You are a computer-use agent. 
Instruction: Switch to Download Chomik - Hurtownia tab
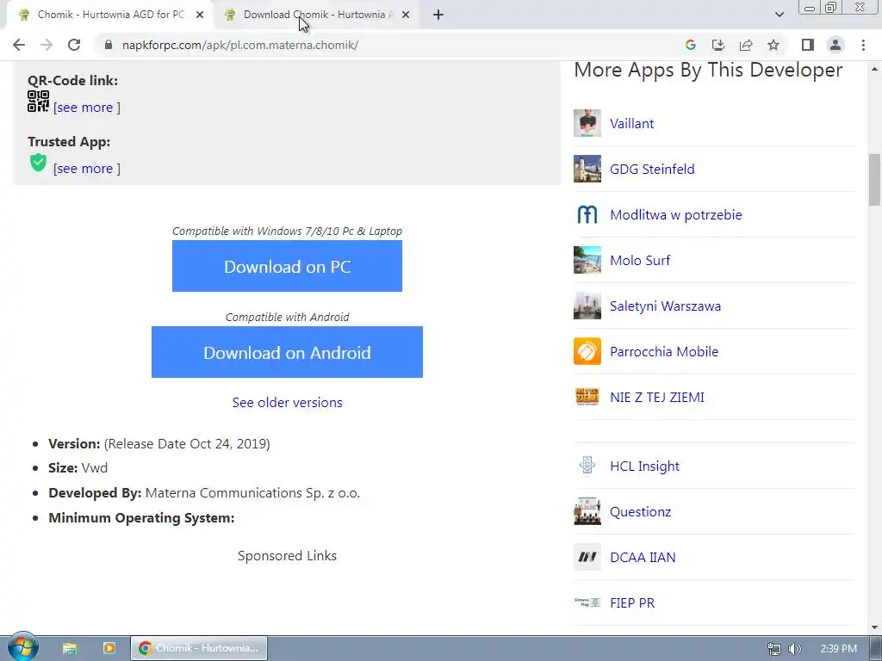coord(318,15)
